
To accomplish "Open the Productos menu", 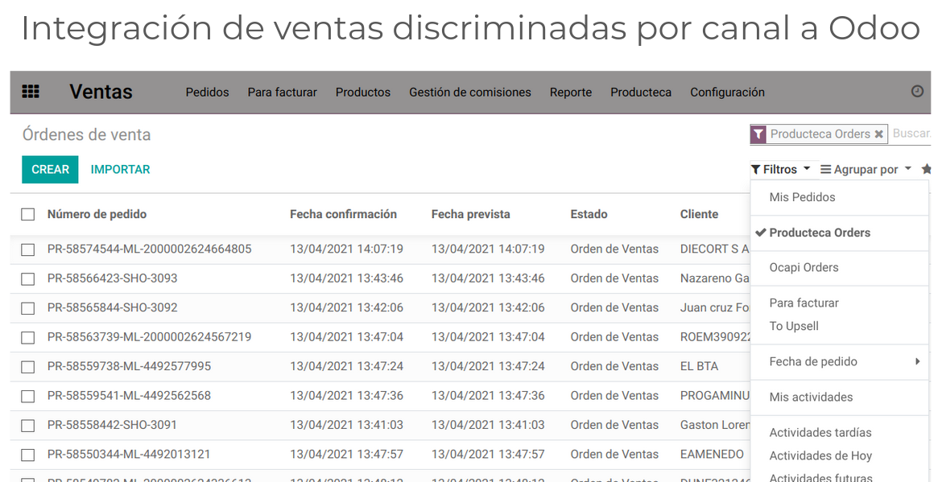I will pos(363,92).
